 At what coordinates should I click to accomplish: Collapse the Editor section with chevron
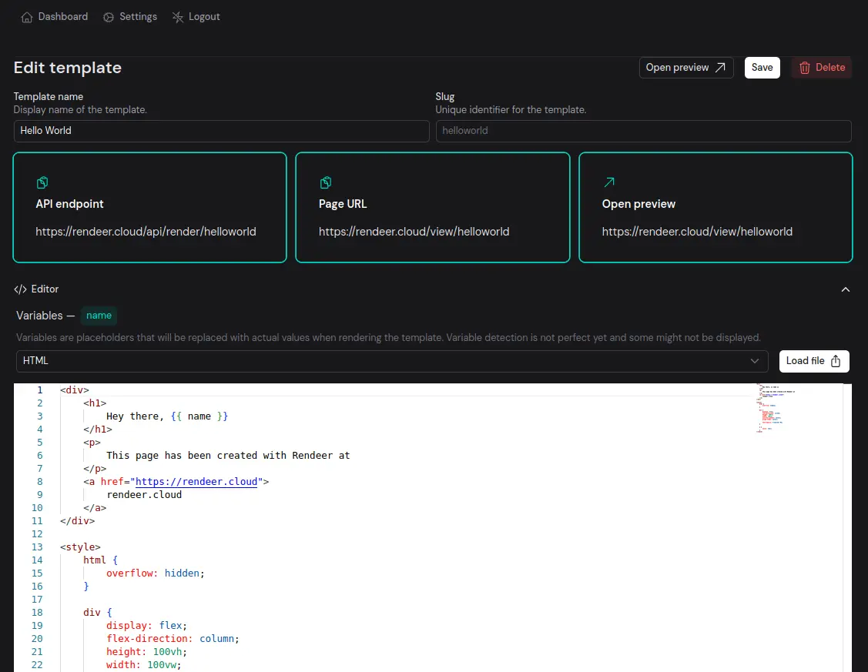(846, 289)
